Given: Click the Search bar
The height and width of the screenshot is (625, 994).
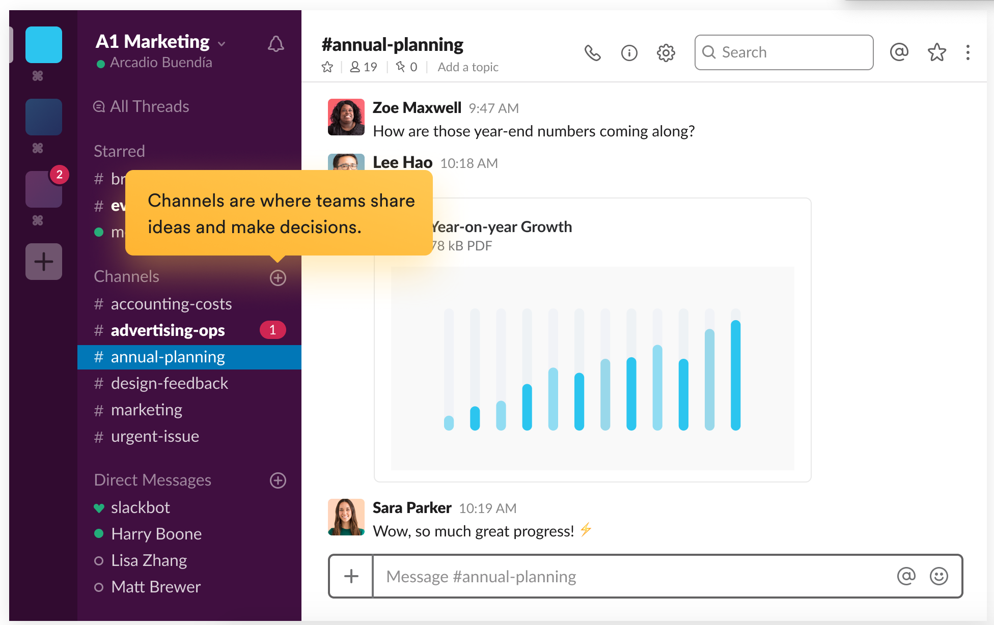Looking at the screenshot, I should click(782, 51).
